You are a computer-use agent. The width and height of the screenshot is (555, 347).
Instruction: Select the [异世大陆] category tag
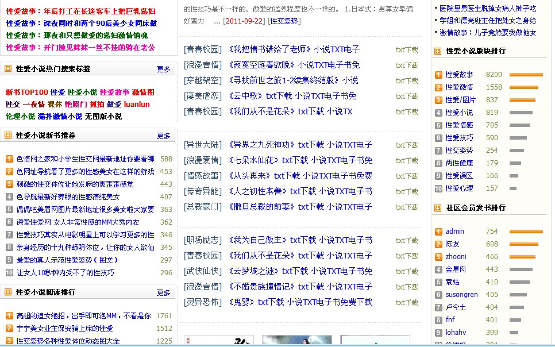coord(202,145)
